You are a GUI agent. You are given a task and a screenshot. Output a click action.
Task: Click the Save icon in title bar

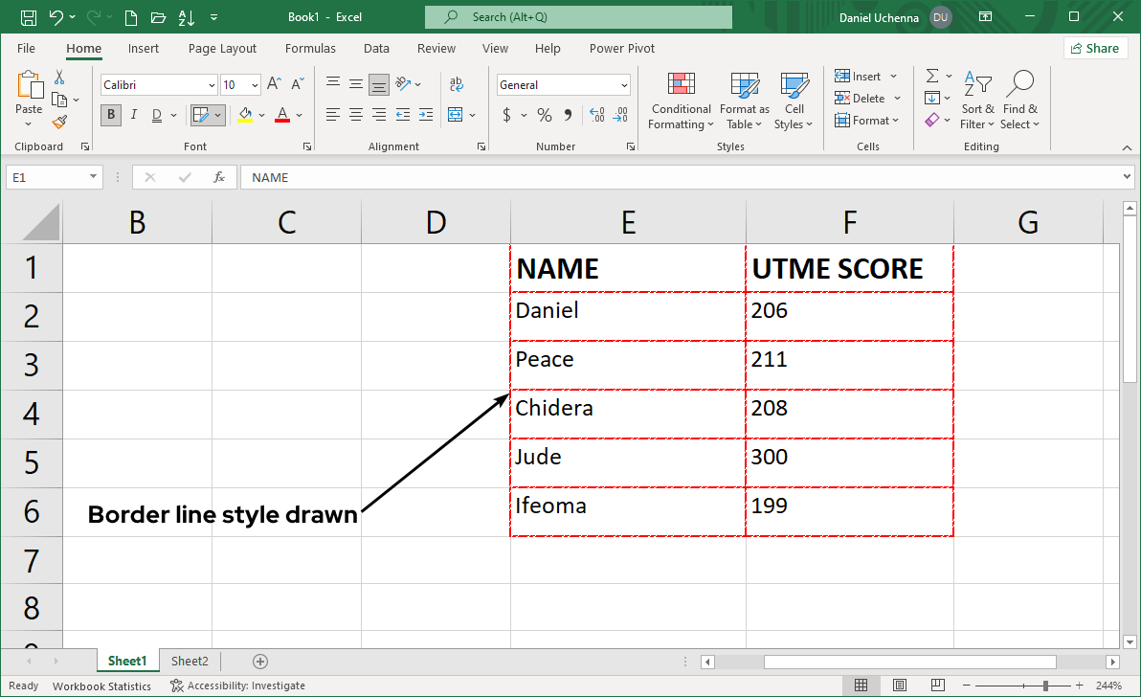point(29,17)
